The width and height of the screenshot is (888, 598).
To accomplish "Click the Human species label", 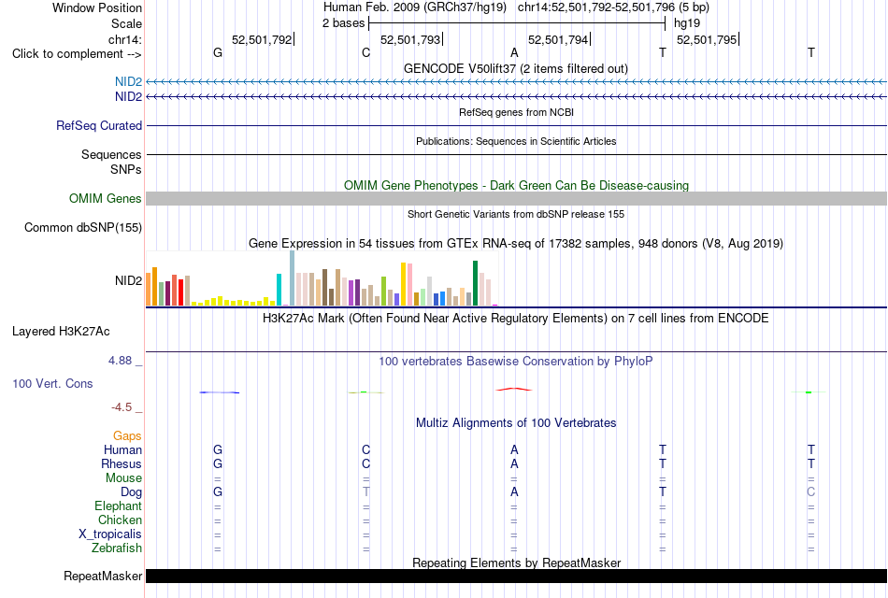I will tap(122, 450).
